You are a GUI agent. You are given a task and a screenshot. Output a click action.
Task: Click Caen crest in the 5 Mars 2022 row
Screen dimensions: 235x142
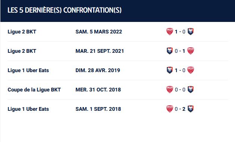[191, 32]
